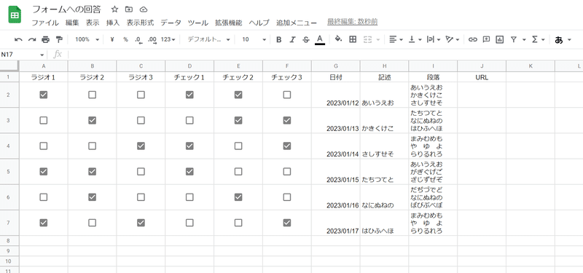Toggle strikethrough formatting

pyautogui.click(x=305, y=39)
